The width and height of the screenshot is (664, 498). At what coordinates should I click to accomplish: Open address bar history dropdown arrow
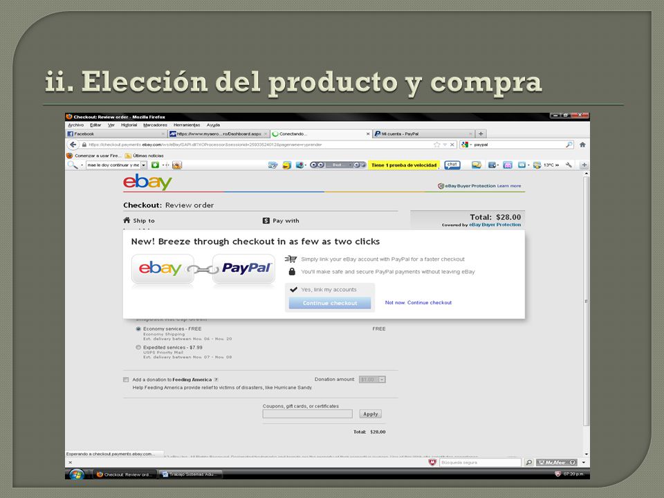(x=445, y=145)
